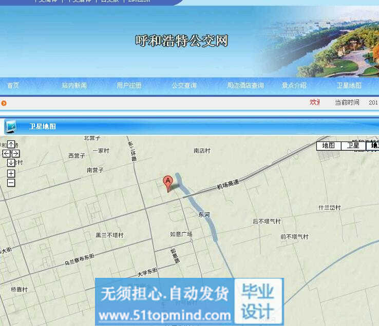Click 乌兰察布东街 street label
Viewport: 379px width, 326px height.
point(80,260)
